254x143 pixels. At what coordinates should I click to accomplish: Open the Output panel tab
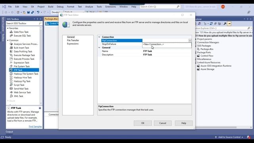coord(9,131)
